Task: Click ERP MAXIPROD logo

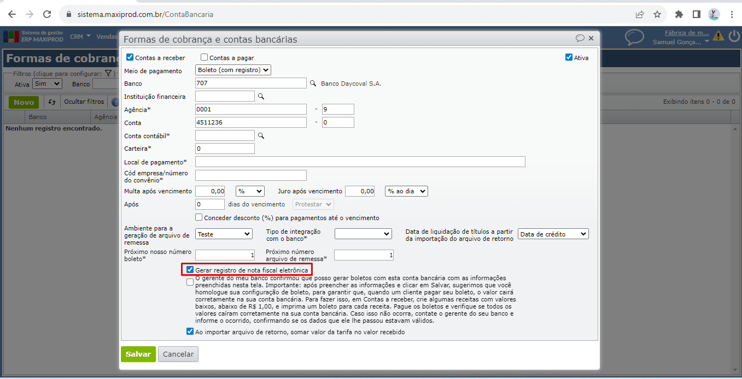Action: pos(33,36)
